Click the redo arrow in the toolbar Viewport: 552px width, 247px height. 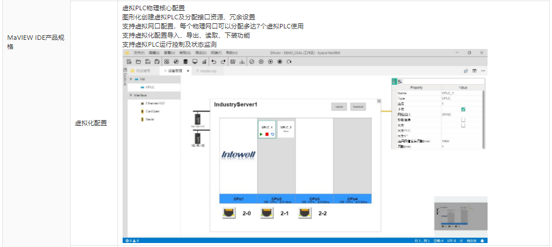pyautogui.click(x=223, y=61)
